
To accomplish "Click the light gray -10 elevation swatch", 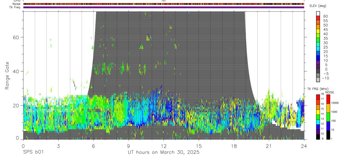I will [x=318, y=80].
